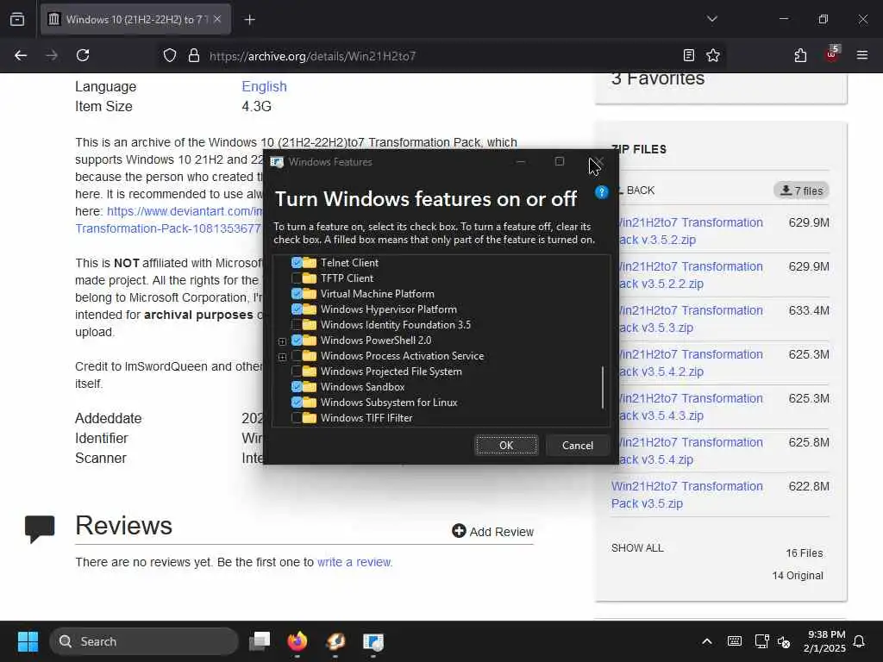Toggle reader view icon in address bar
This screenshot has height=662, width=883.
coord(689,56)
